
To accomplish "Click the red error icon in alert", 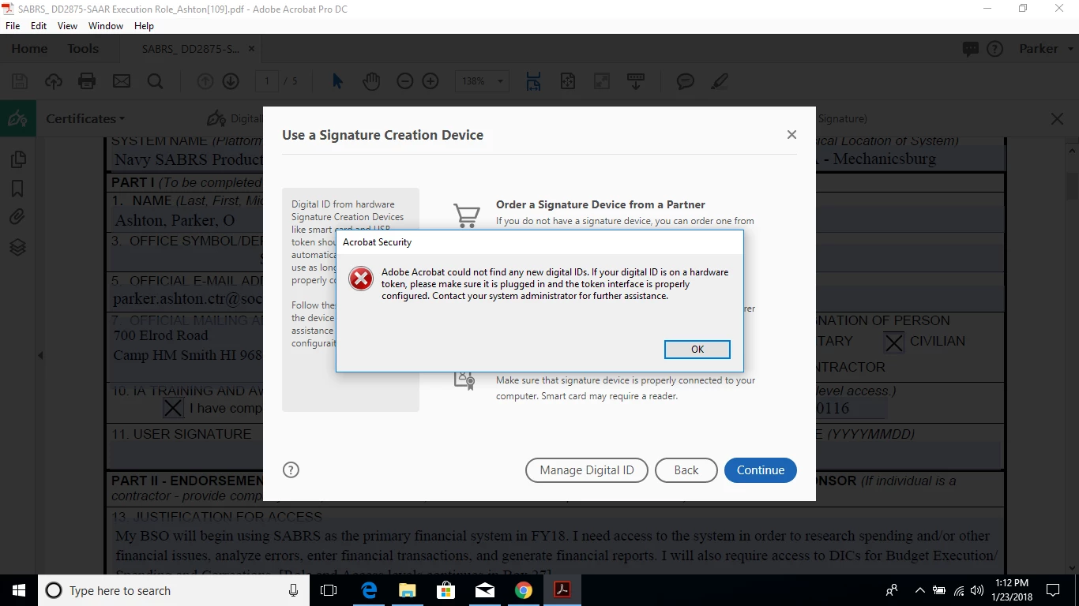I will click(x=361, y=278).
